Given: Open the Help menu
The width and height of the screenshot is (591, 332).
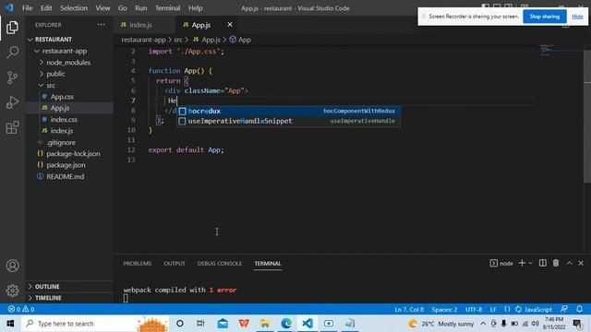Looking at the screenshot, I should 195,8.
